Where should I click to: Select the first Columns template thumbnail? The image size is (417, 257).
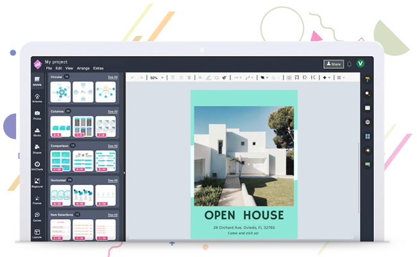tap(60, 125)
